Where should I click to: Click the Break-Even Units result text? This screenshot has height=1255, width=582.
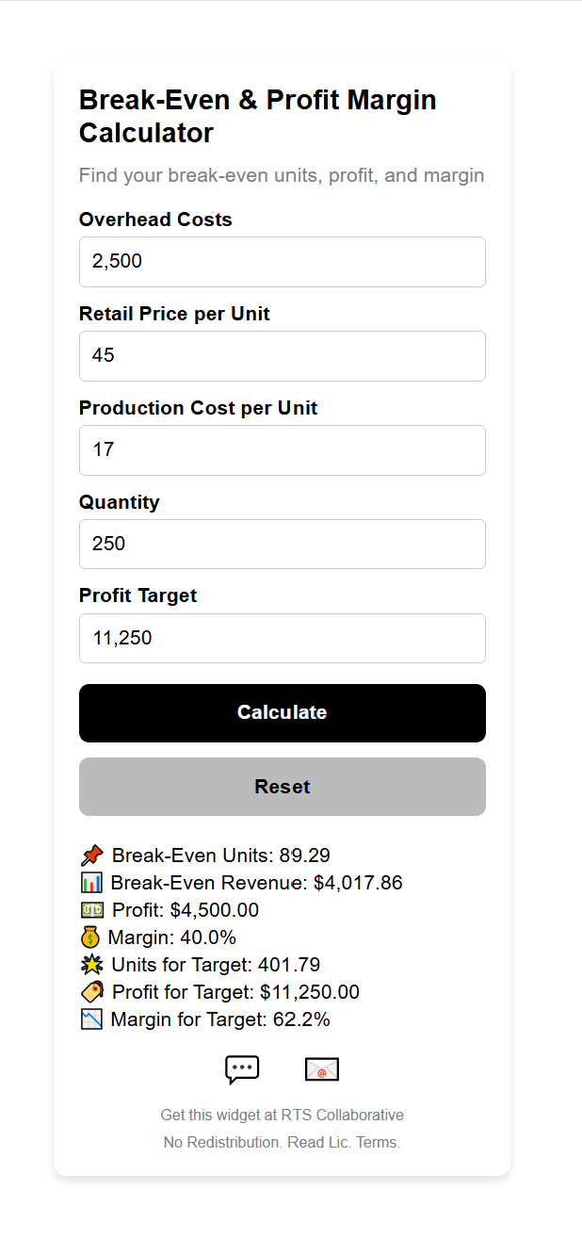(x=221, y=855)
